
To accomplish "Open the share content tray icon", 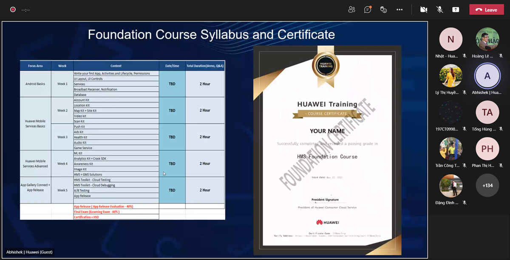I will [456, 9].
